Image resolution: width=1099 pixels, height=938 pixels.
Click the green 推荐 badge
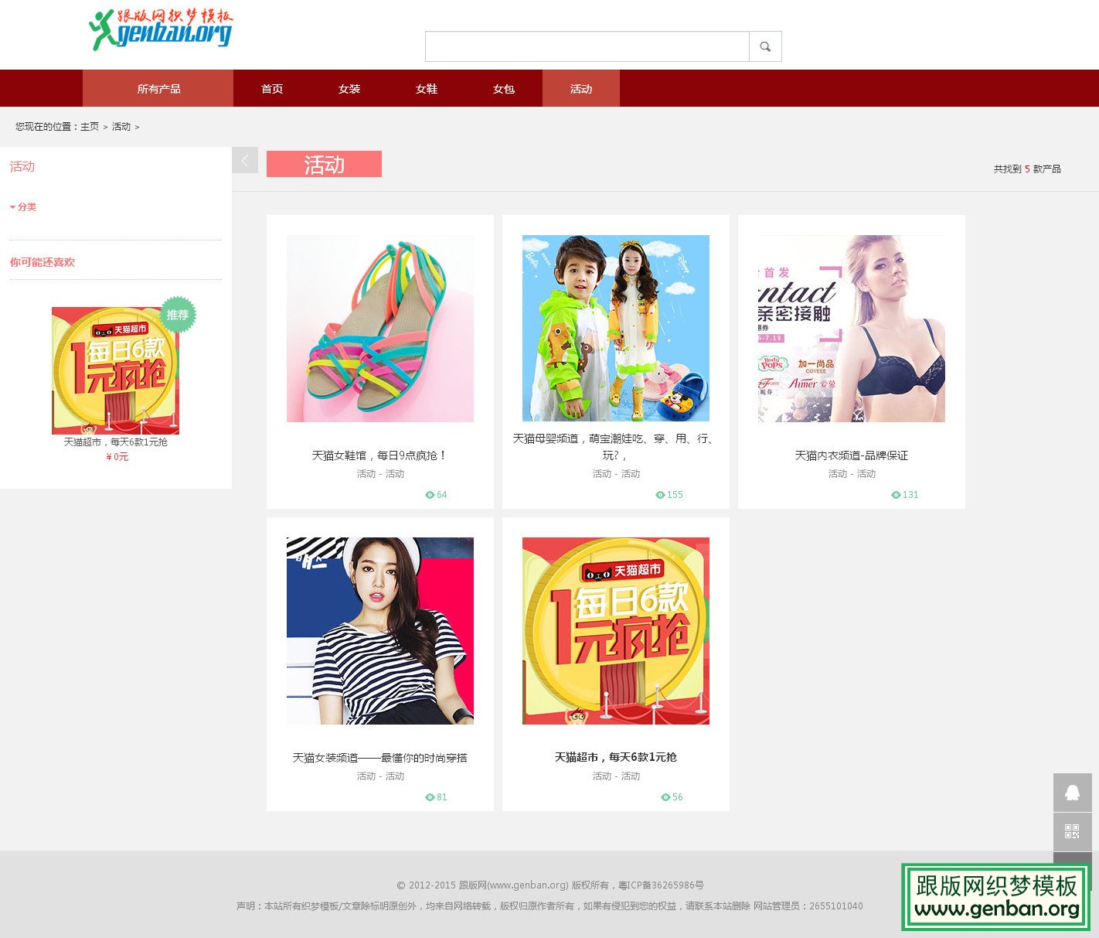point(178,315)
